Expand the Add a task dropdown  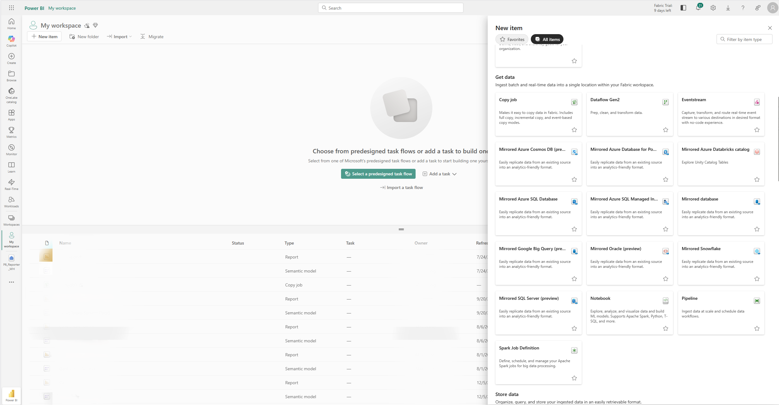(x=440, y=174)
